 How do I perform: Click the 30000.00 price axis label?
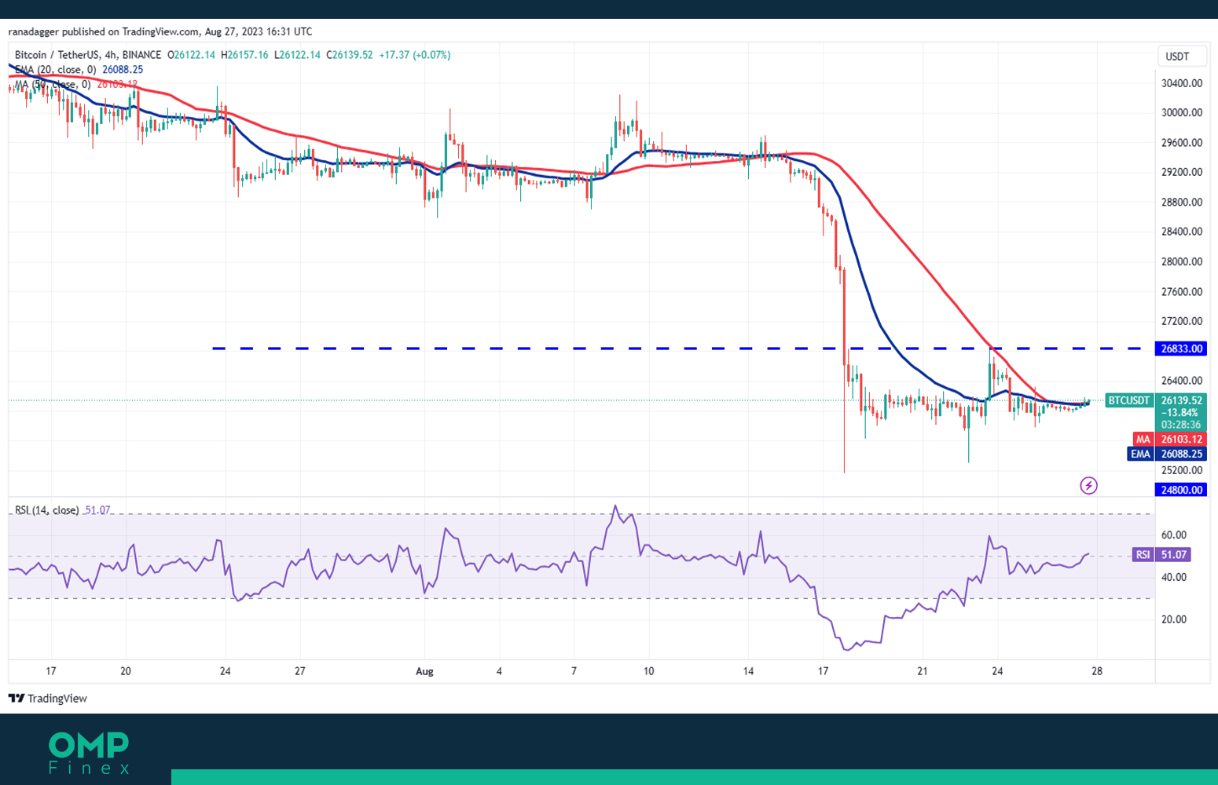pyautogui.click(x=1182, y=113)
